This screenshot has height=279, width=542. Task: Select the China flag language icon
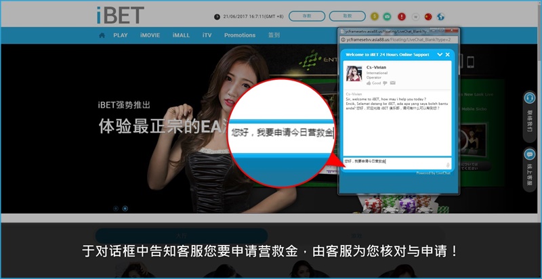(428, 16)
